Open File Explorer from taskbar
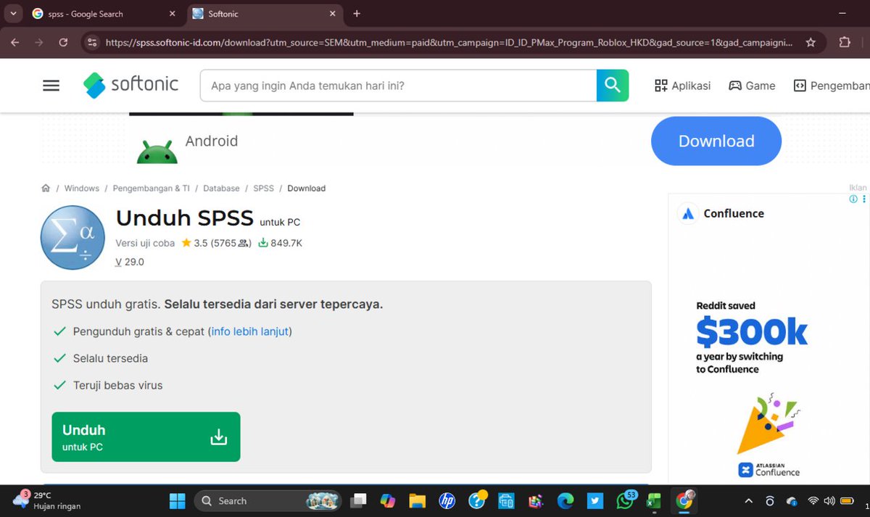Image resolution: width=870 pixels, height=517 pixels. (x=417, y=501)
